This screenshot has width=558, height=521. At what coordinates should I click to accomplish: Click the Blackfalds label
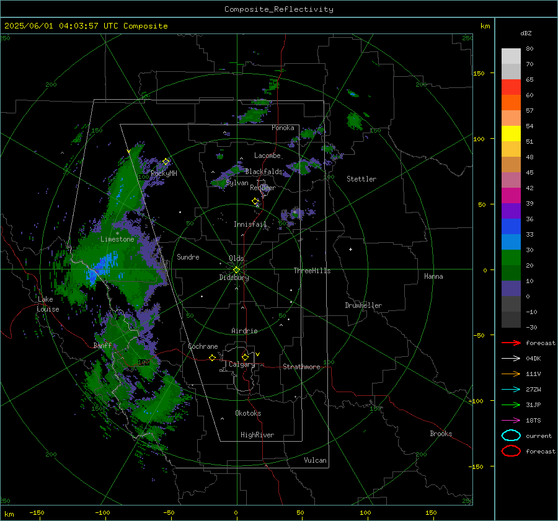[263, 172]
